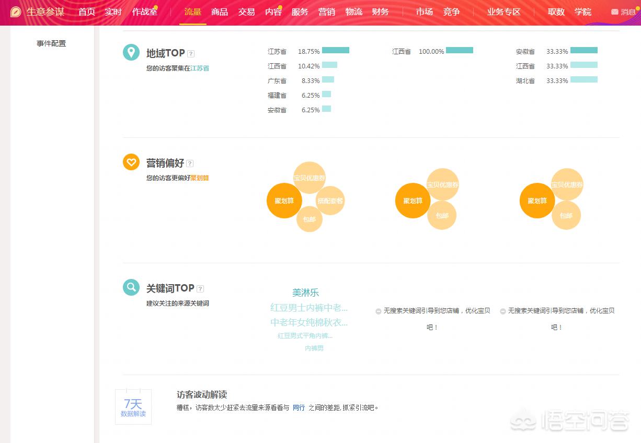Open the 同行 comparison link
This screenshot has width=641, height=443.
click(x=299, y=407)
